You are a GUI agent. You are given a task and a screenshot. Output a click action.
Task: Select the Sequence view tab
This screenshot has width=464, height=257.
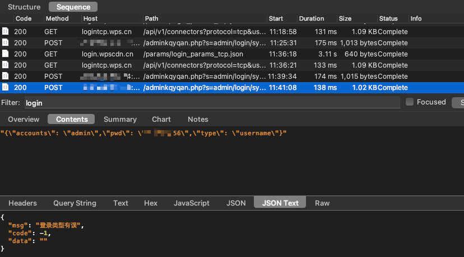tap(73, 7)
